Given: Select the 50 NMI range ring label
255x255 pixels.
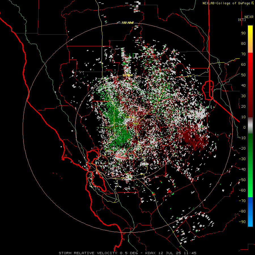Looking at the screenshot, I should [127, 75].
